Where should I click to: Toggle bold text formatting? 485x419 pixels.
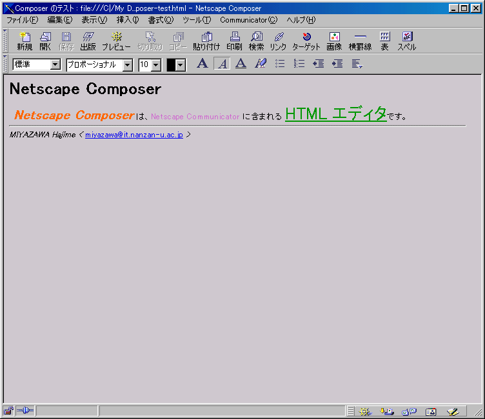[x=203, y=64]
